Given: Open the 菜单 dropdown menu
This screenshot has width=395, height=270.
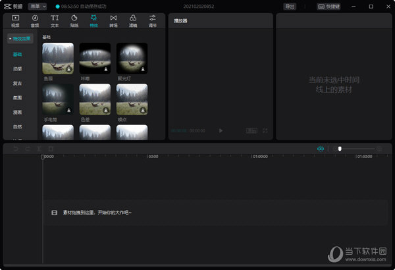Looking at the screenshot, I should pos(37,6).
